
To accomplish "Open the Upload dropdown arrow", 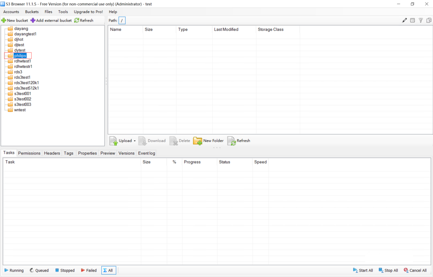I will tap(135, 141).
